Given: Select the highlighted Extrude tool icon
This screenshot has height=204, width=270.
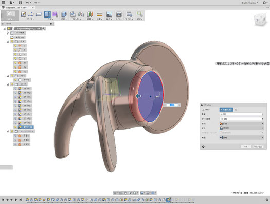Looking at the screenshot, I should click(47, 14).
